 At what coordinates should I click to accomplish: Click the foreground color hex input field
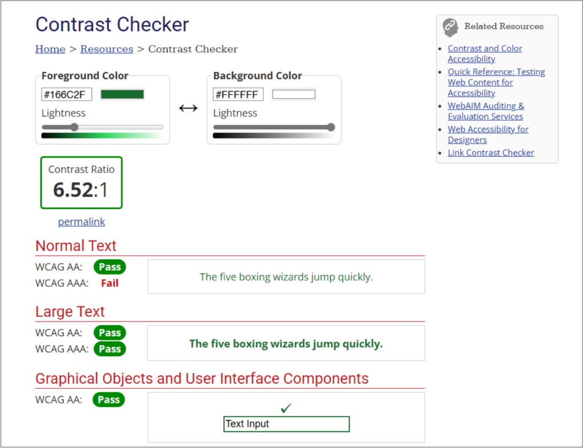click(66, 94)
